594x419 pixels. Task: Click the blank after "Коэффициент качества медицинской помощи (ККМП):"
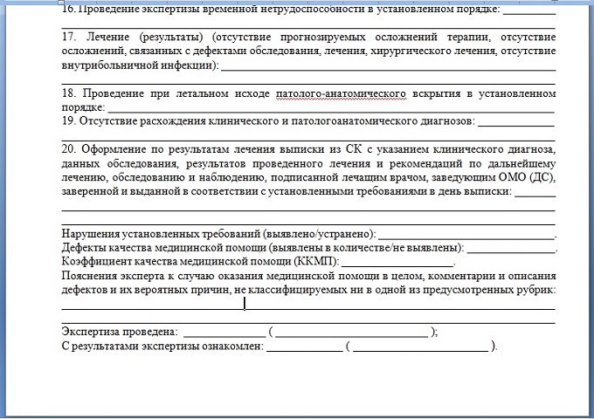click(x=397, y=264)
